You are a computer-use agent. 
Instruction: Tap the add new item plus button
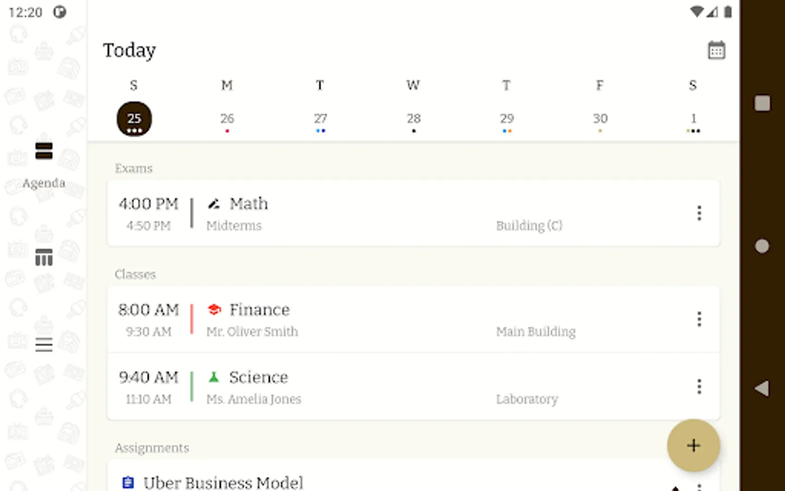693,445
